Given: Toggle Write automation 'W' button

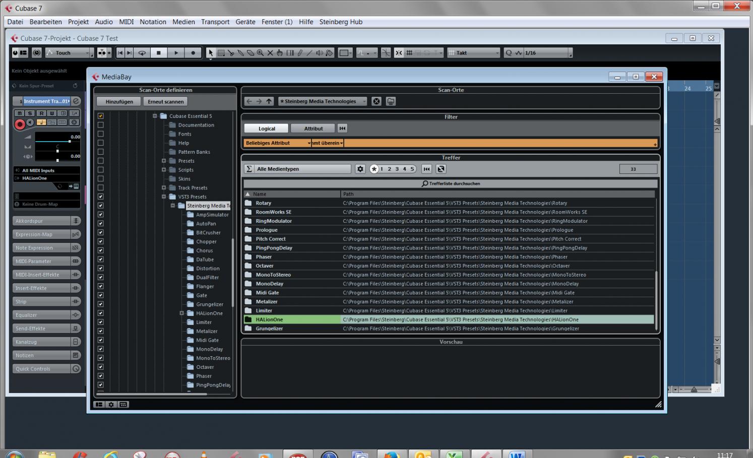Looking at the screenshot, I should pyautogui.click(x=52, y=113).
